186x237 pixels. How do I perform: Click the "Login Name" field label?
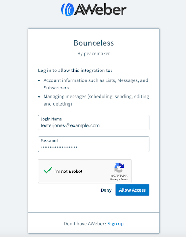pyautogui.click(x=51, y=119)
